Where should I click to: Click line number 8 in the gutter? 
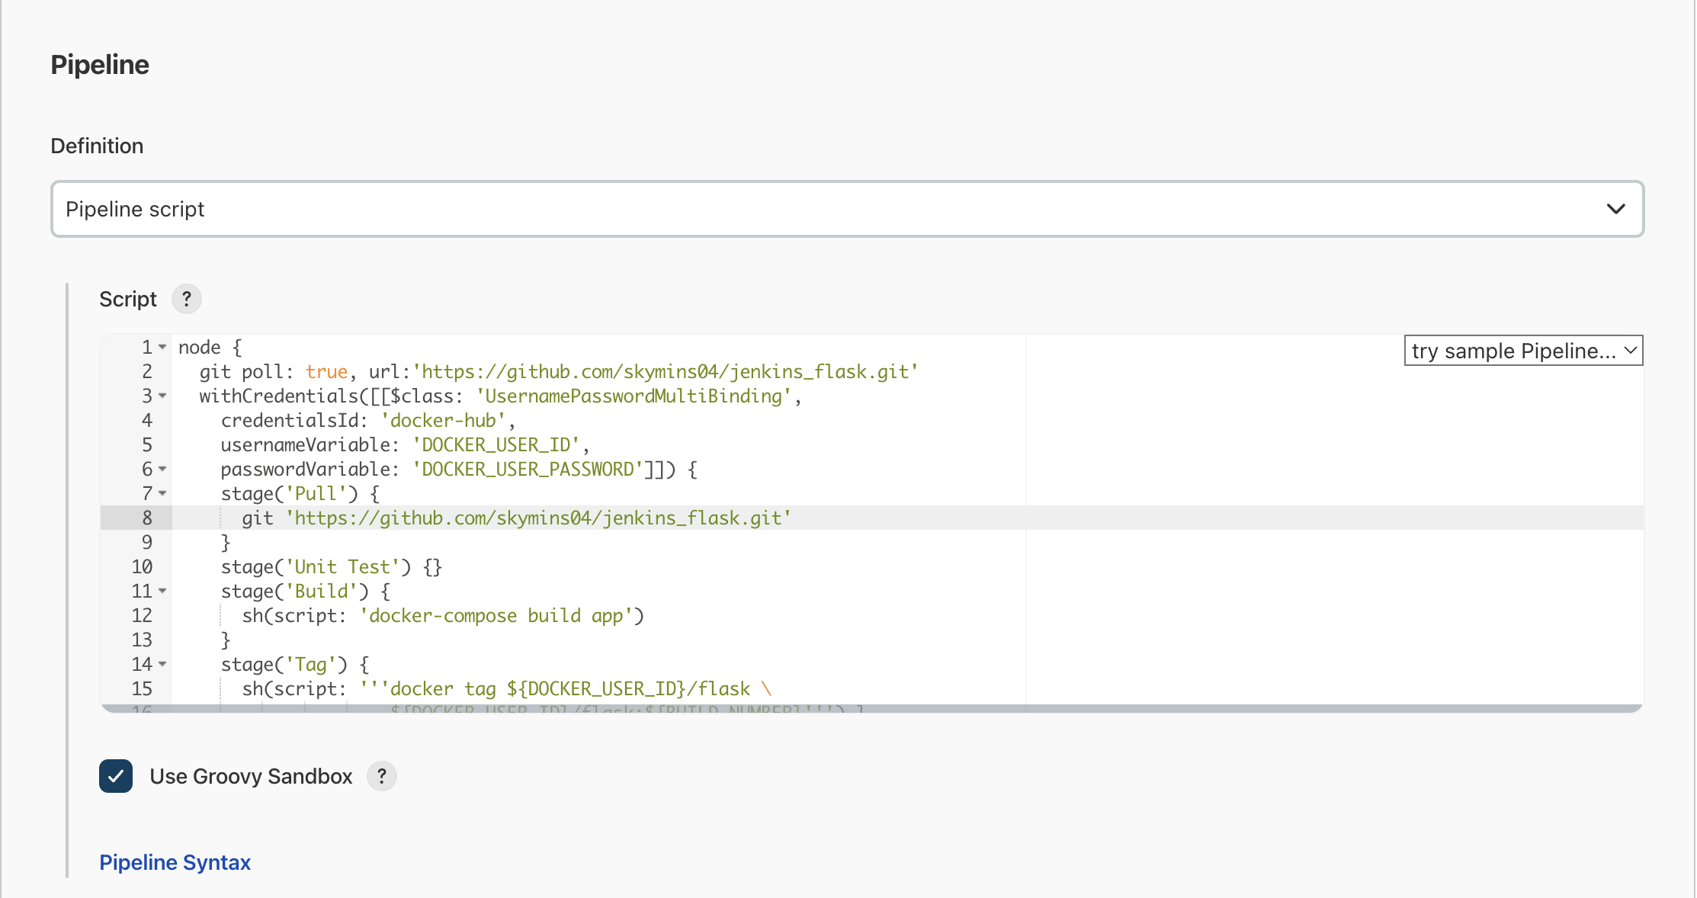click(146, 518)
